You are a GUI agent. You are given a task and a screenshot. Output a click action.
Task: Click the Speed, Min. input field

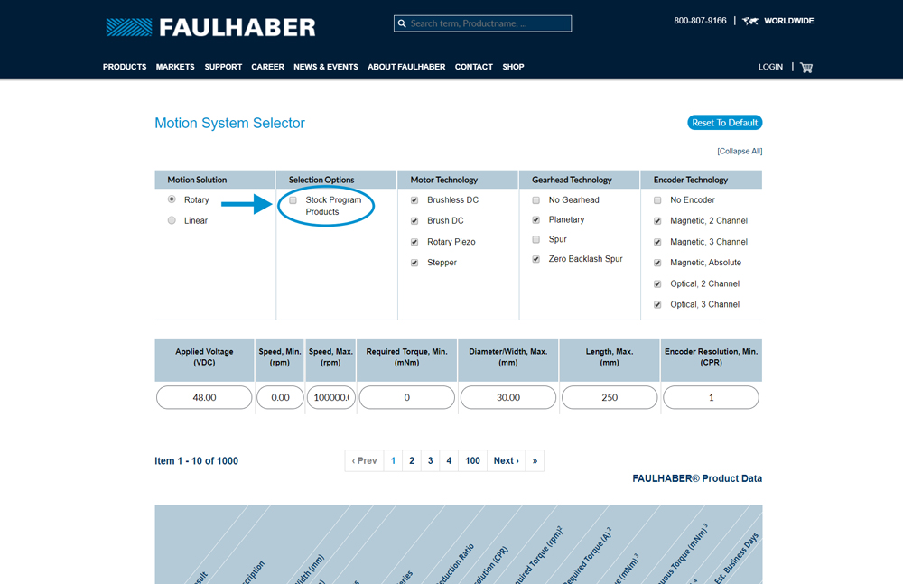coord(280,397)
